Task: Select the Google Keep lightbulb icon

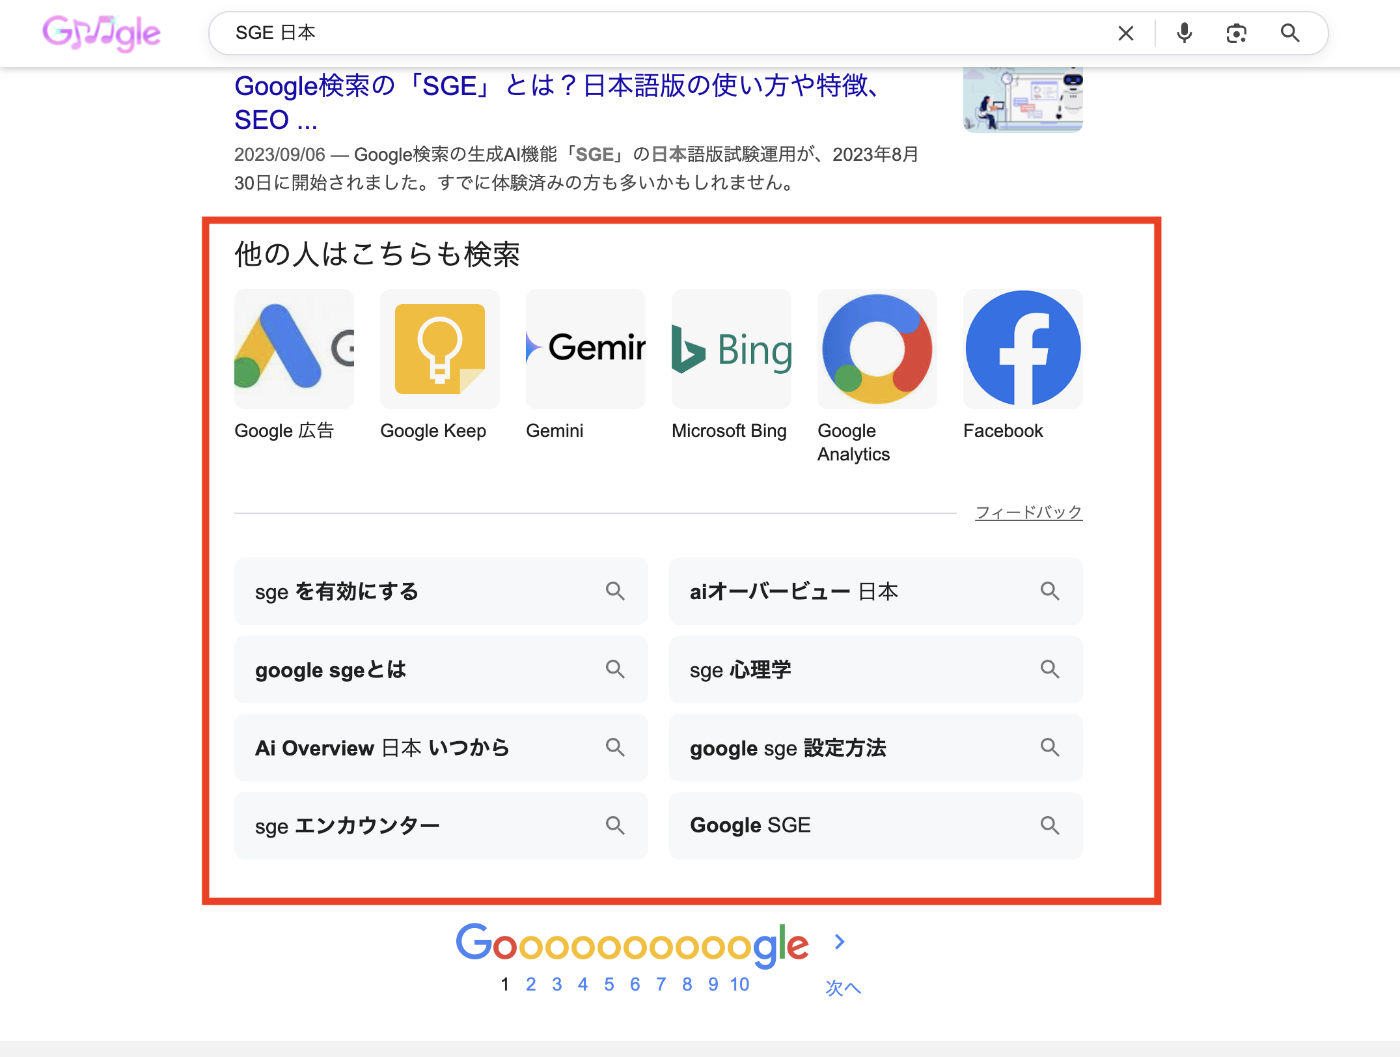Action: [x=439, y=349]
